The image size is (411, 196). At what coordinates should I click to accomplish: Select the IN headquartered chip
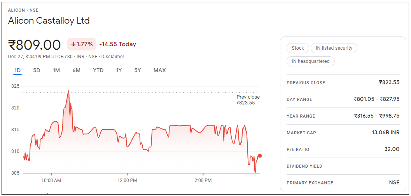point(310,61)
